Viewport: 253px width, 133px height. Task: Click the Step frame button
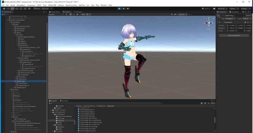click(x=128, y=9)
